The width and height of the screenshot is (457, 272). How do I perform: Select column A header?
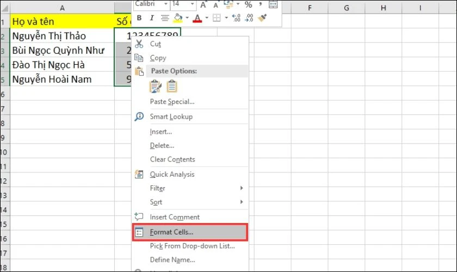pos(62,8)
